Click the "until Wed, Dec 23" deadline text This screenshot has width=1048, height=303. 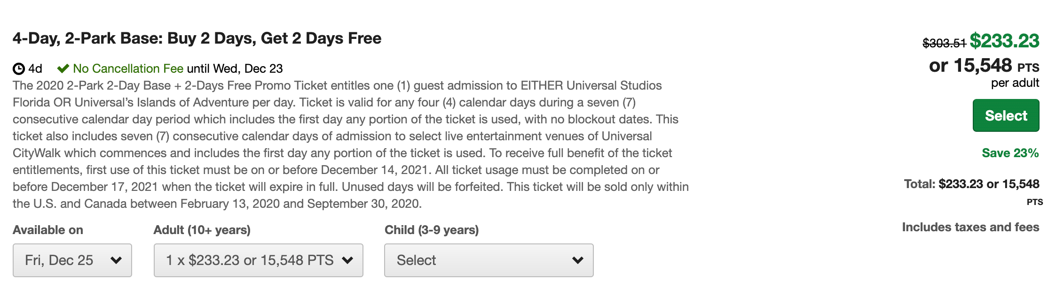tap(235, 68)
